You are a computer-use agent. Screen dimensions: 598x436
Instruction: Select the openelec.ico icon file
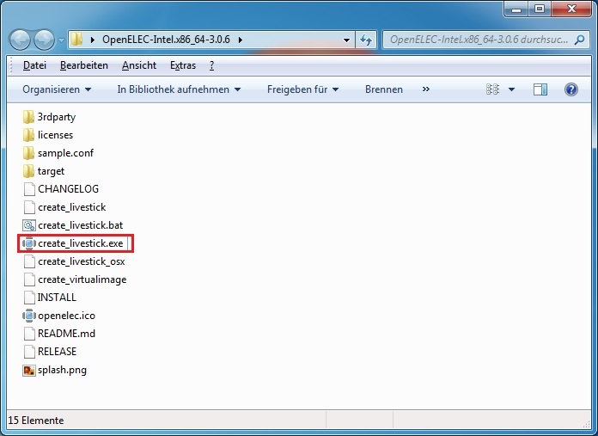point(29,316)
